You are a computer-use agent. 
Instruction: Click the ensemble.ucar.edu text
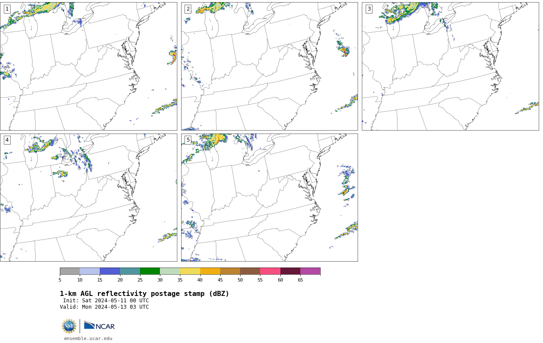[x=88, y=338]
